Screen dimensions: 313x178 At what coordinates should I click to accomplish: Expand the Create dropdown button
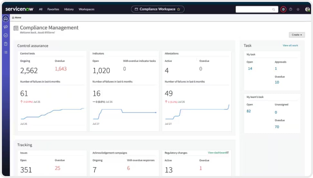coord(297,35)
